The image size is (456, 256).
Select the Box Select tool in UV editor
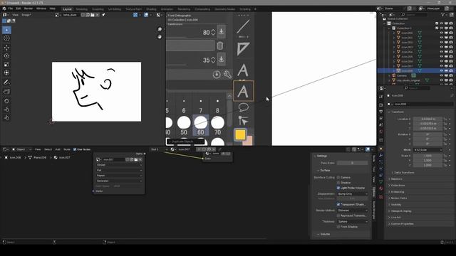(x=6, y=30)
